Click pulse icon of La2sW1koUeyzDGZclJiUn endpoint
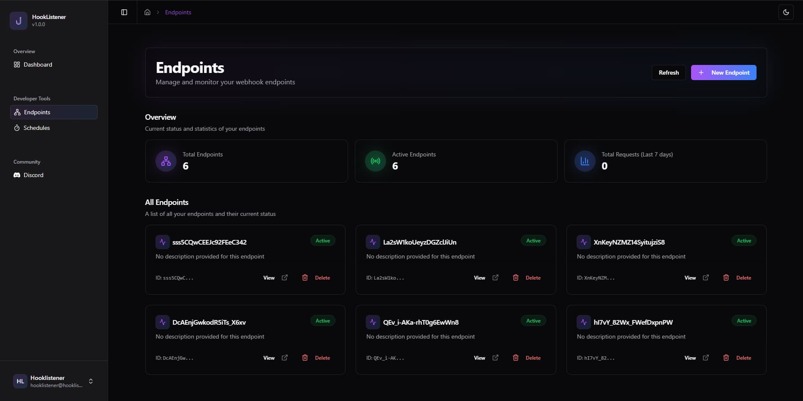 tap(373, 242)
